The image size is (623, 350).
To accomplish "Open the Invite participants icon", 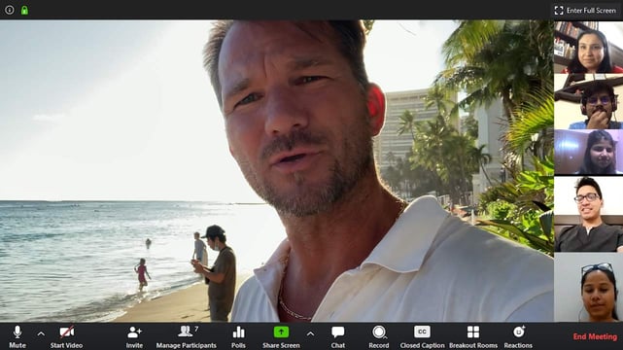I will [x=134, y=337].
